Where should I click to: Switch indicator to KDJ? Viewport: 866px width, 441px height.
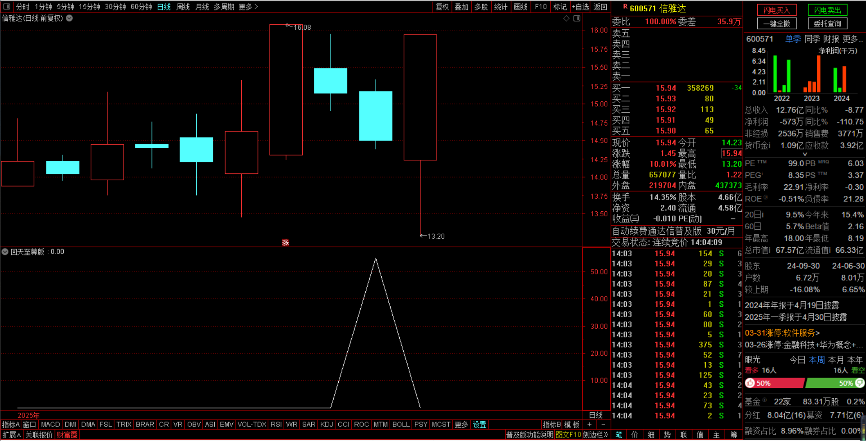click(x=327, y=424)
